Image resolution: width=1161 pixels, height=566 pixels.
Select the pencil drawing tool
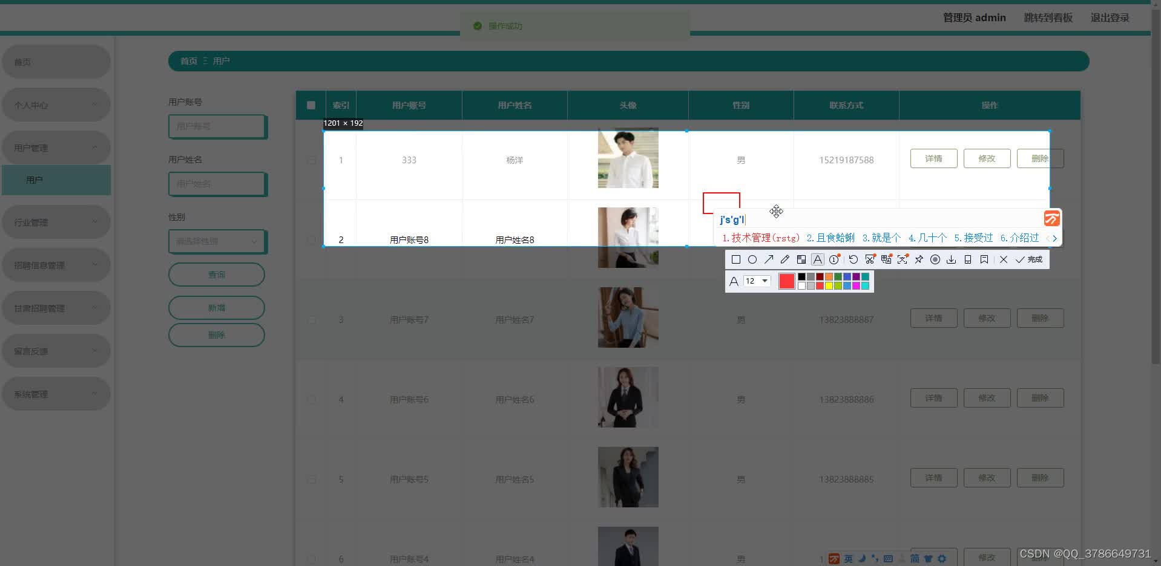tap(785, 259)
